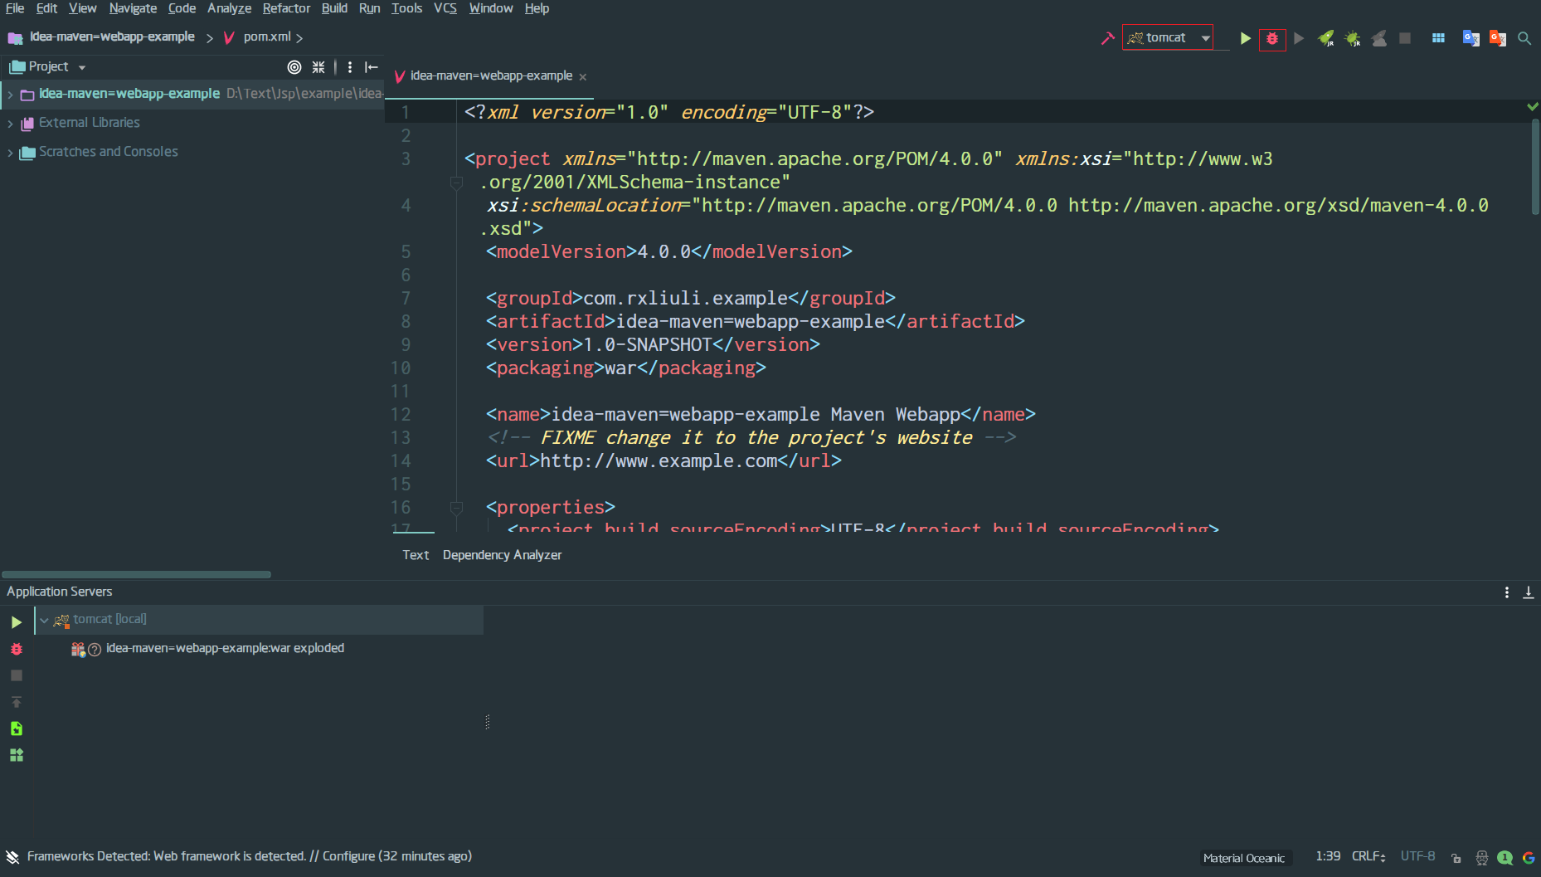1541x877 pixels.
Task: Click the green Artifacts file icon
Action: pos(17,728)
